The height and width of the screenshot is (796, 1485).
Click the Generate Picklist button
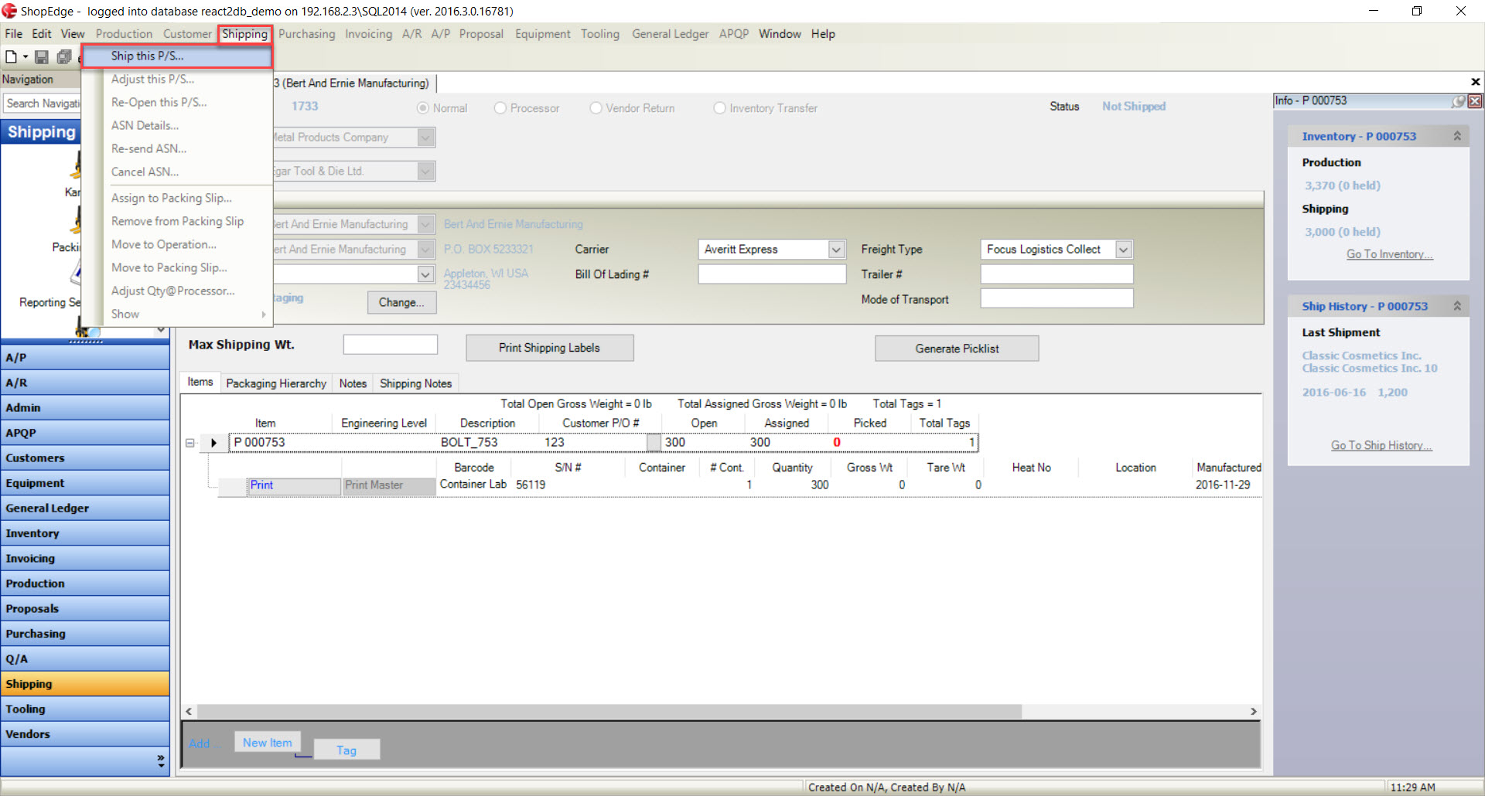point(957,349)
